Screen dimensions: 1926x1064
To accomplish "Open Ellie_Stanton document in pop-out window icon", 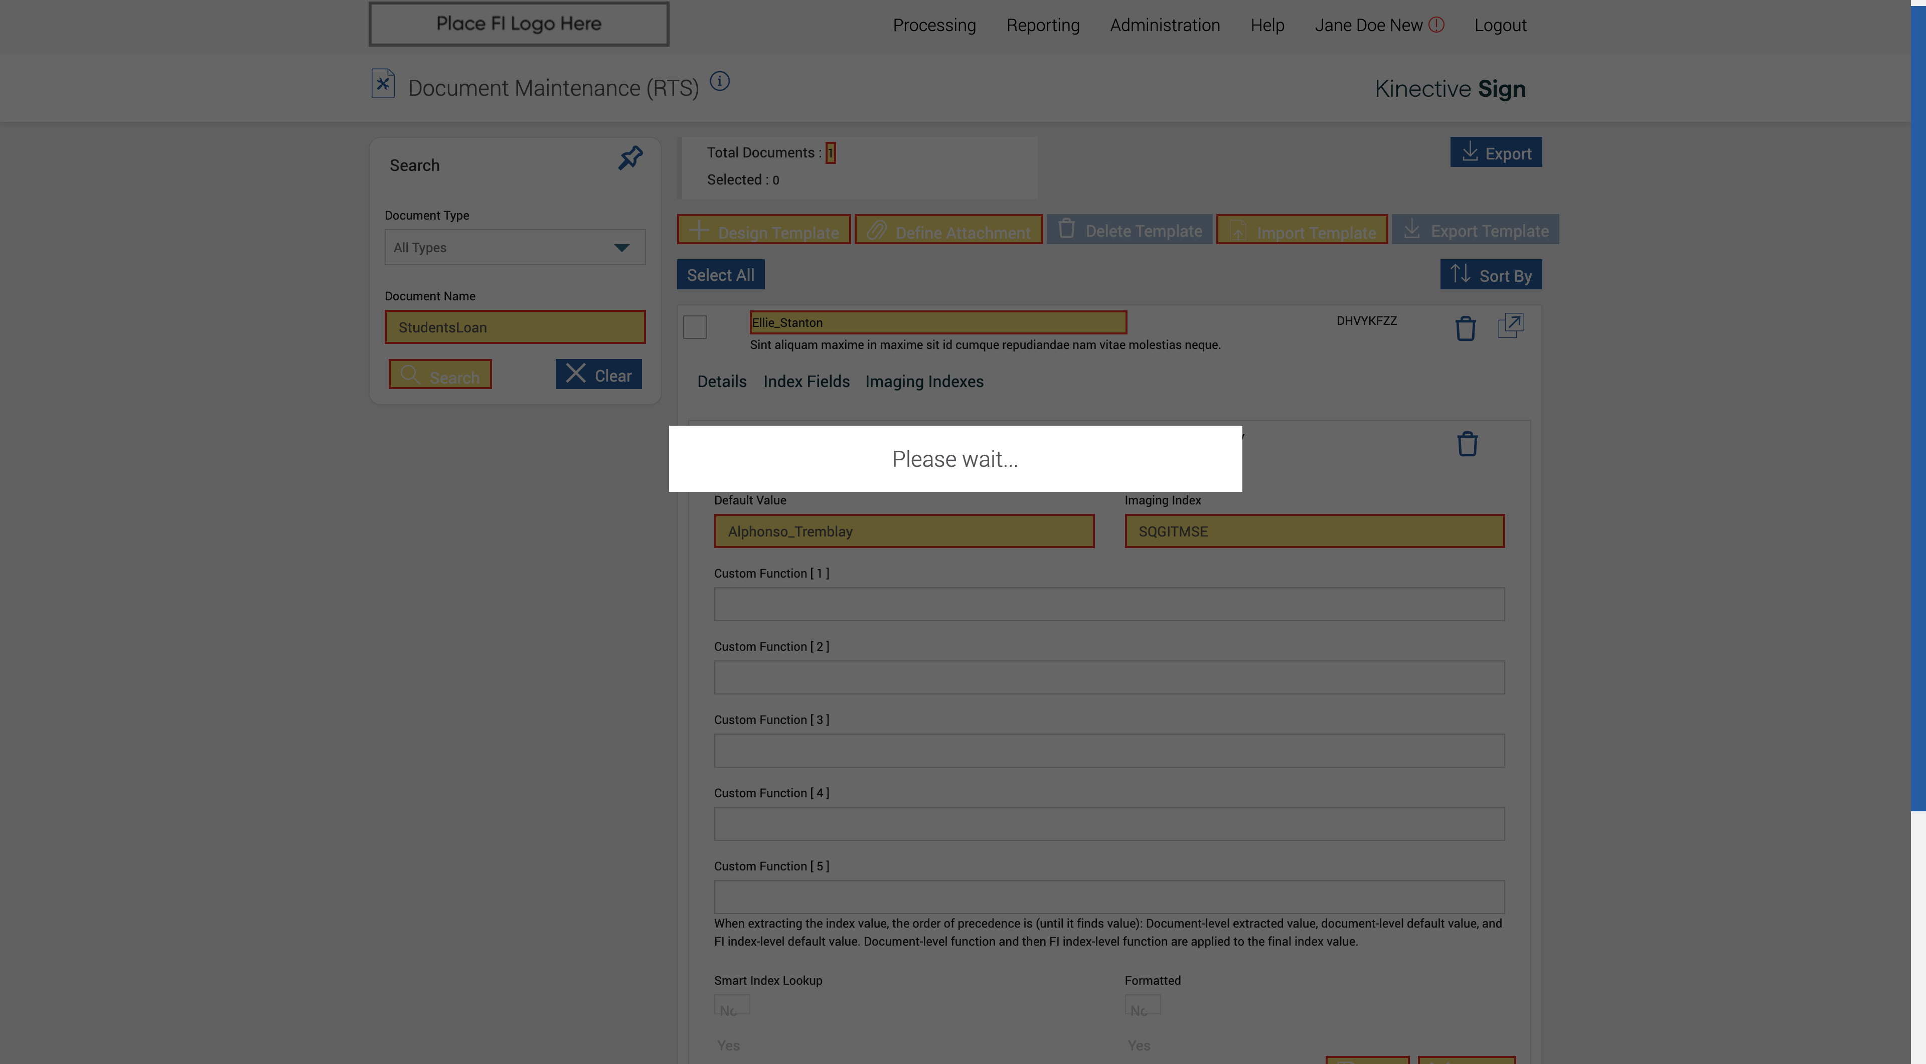I will pos(1510,326).
